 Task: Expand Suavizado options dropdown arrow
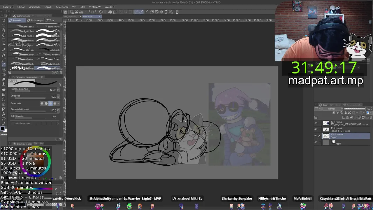click(58, 104)
